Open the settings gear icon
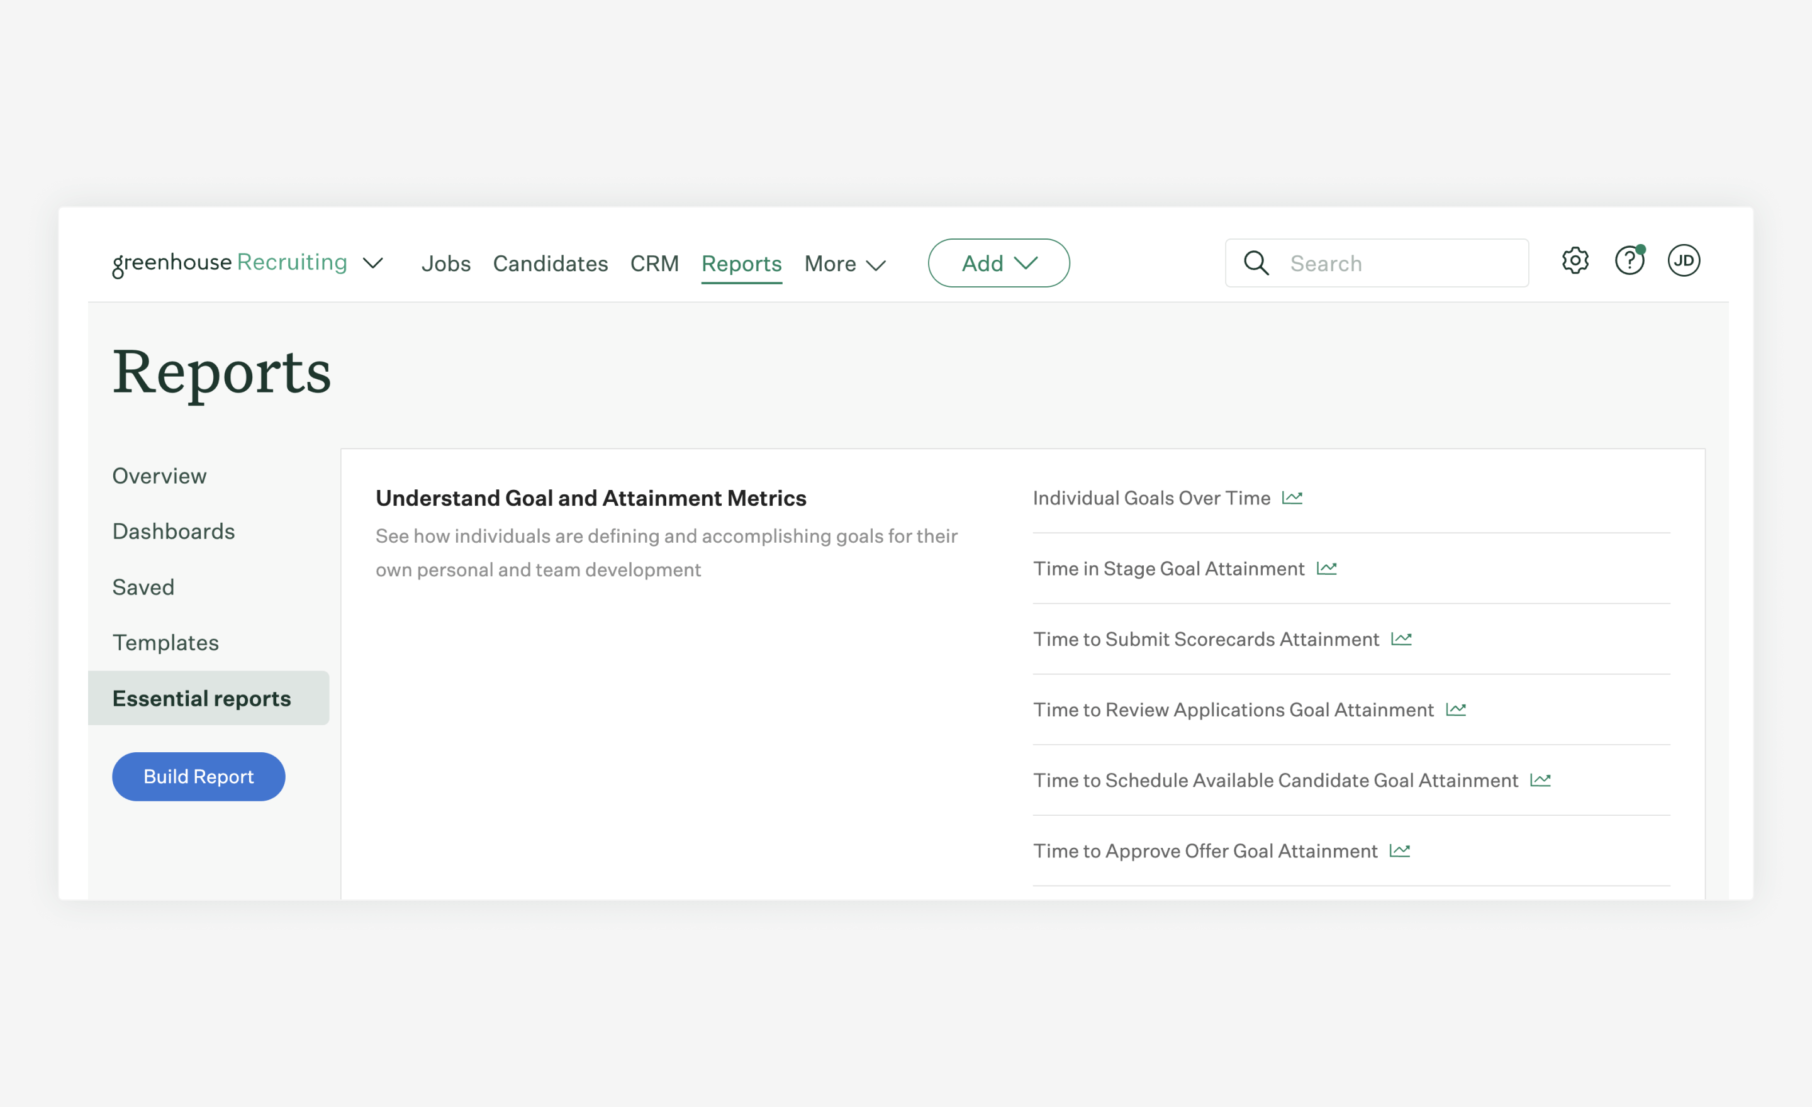The image size is (1812, 1107). (1575, 261)
